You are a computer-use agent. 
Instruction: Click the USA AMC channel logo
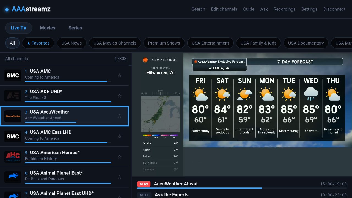[13, 75]
